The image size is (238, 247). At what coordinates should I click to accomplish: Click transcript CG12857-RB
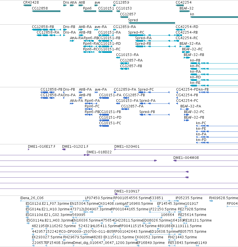(124, 69)
